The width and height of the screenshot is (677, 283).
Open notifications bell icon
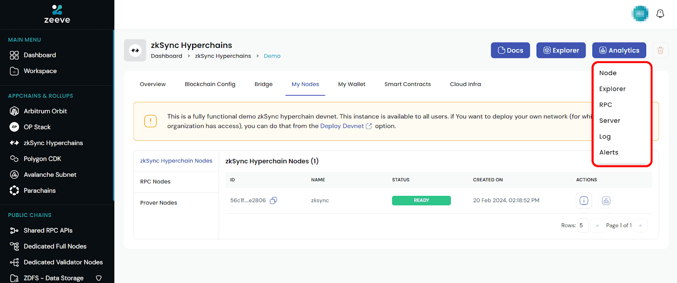660,14
